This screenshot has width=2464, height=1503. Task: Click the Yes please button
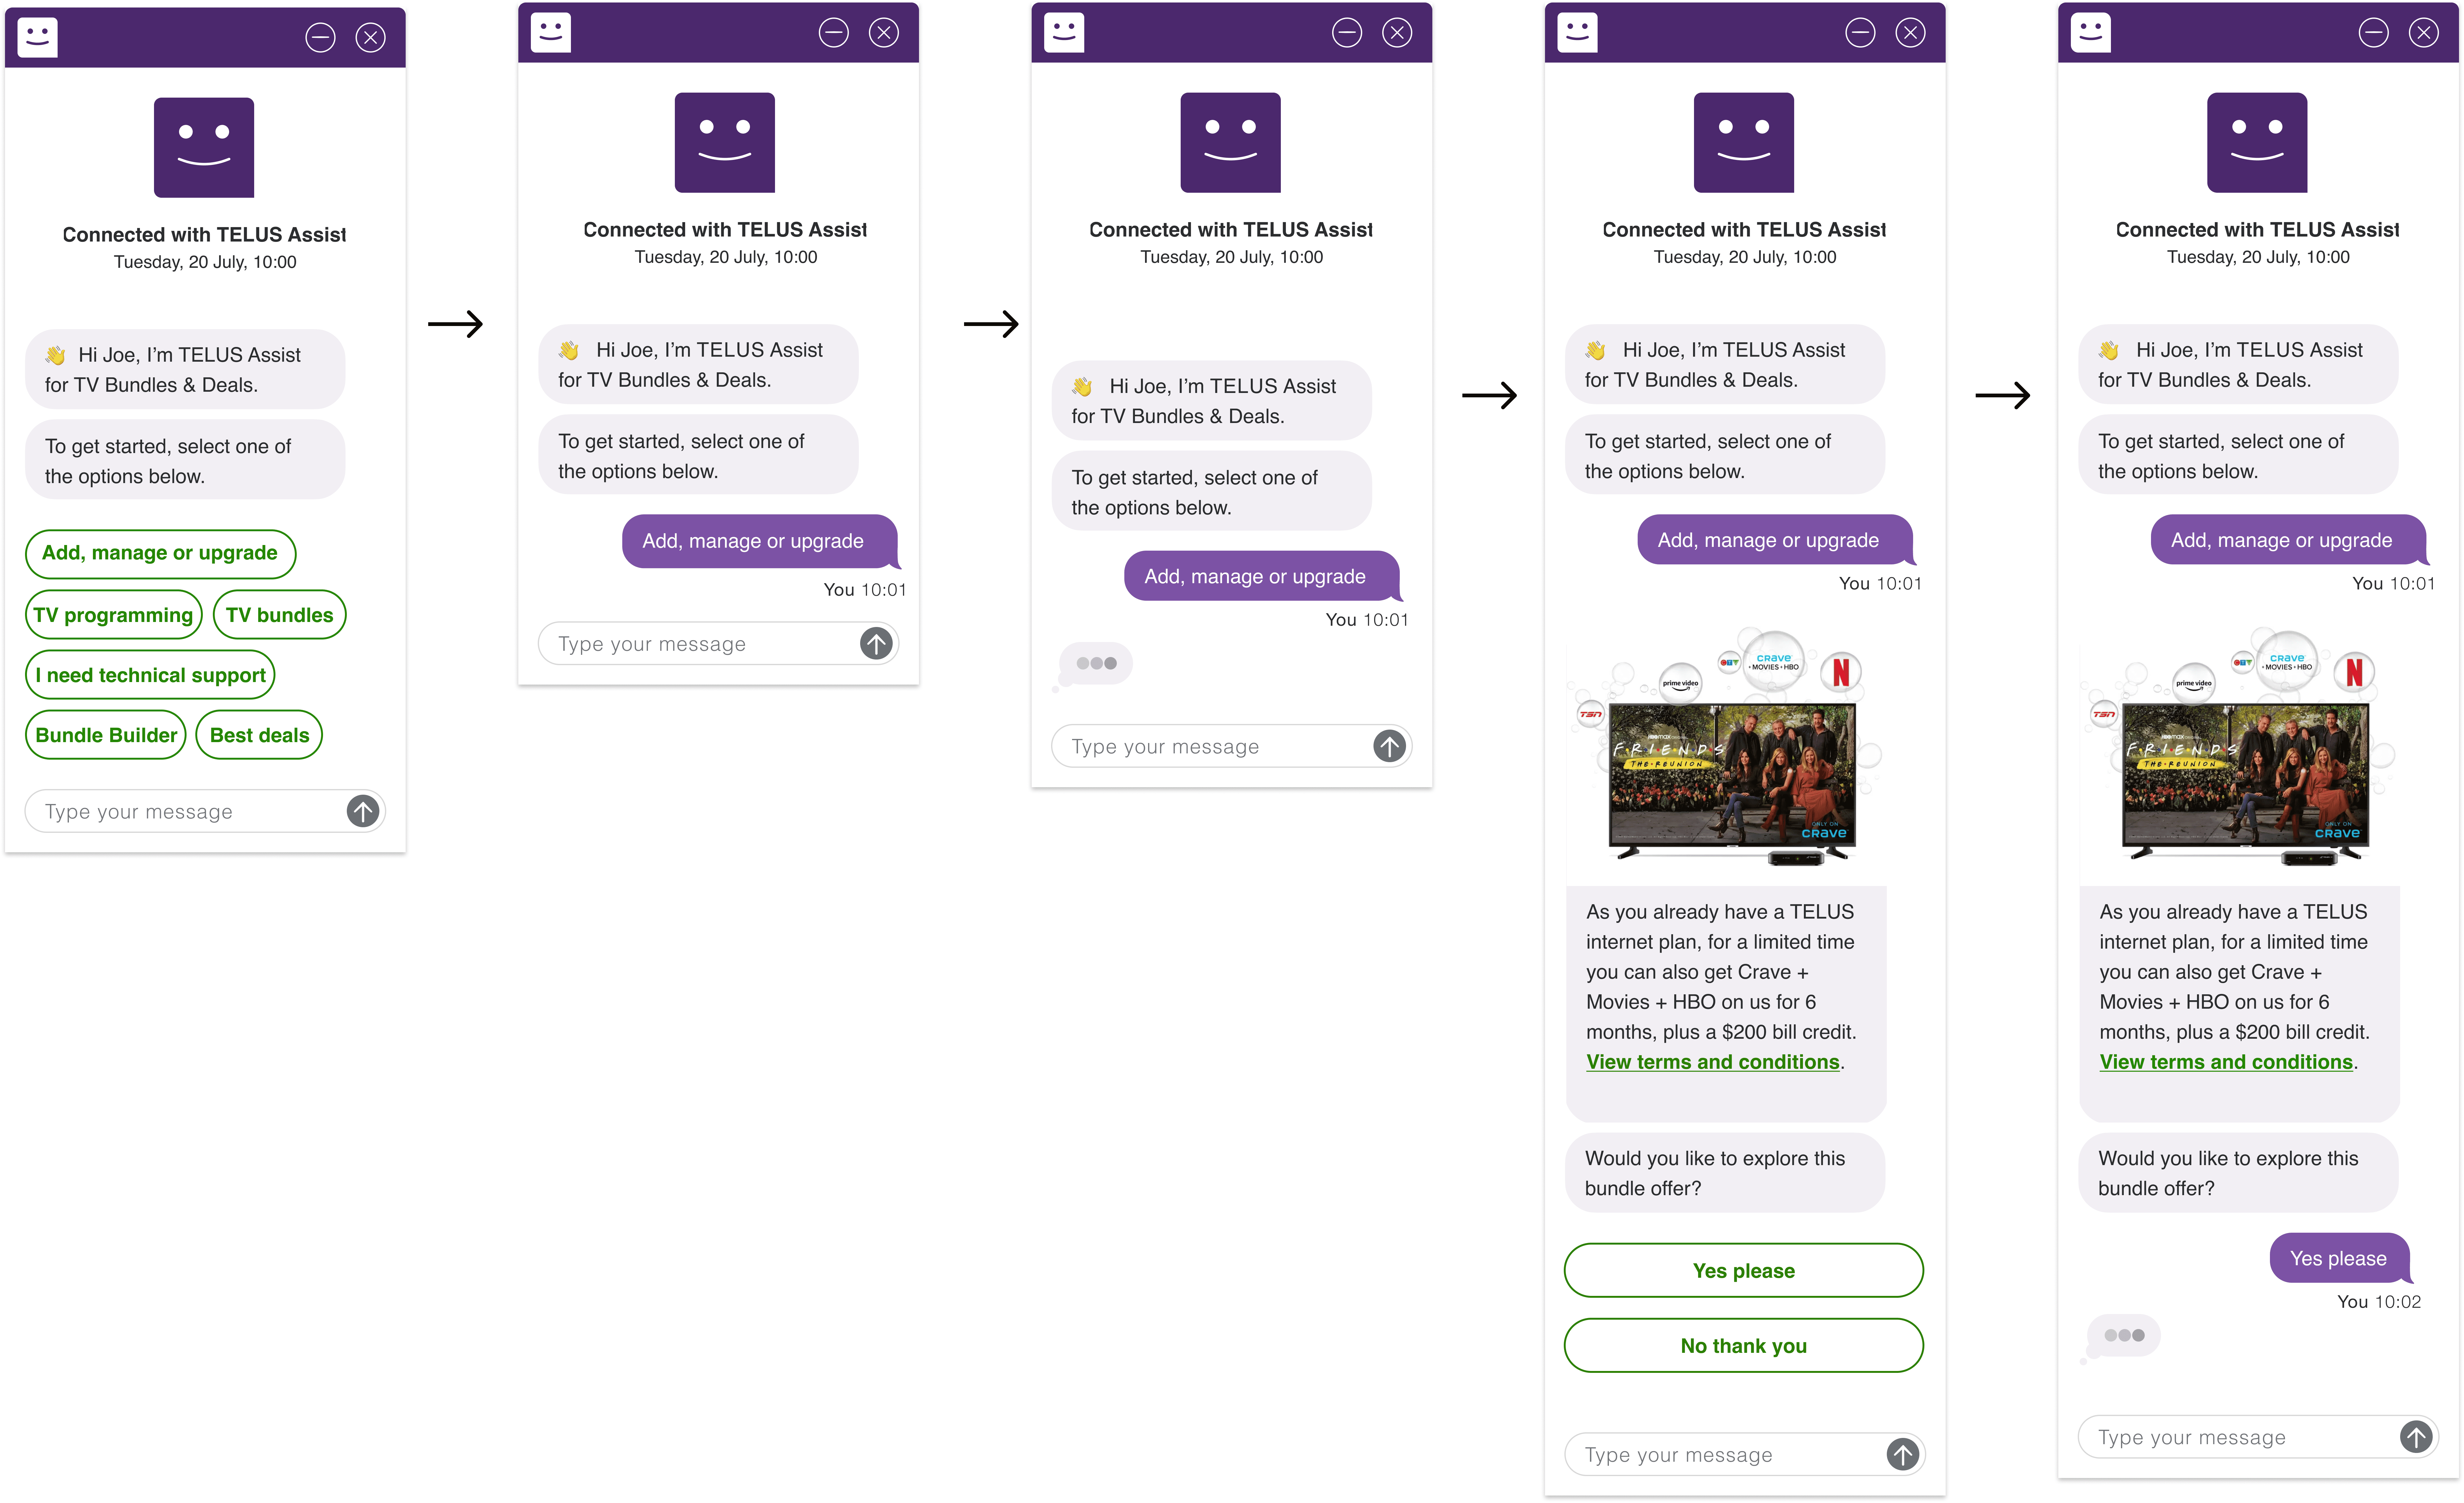click(1743, 1270)
